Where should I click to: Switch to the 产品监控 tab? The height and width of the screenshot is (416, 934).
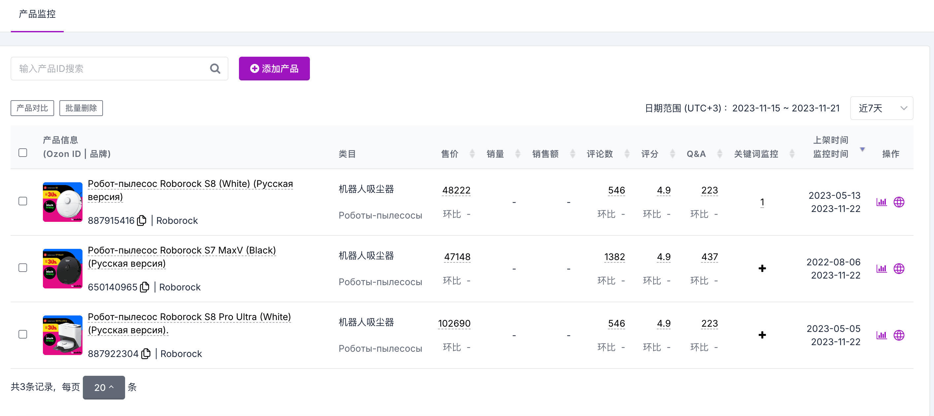(x=37, y=14)
